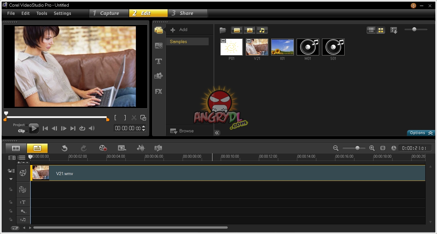Screen dimensions: 437x234
Task: Toggle ripple editing lock beside the video track
Action: 11,171
